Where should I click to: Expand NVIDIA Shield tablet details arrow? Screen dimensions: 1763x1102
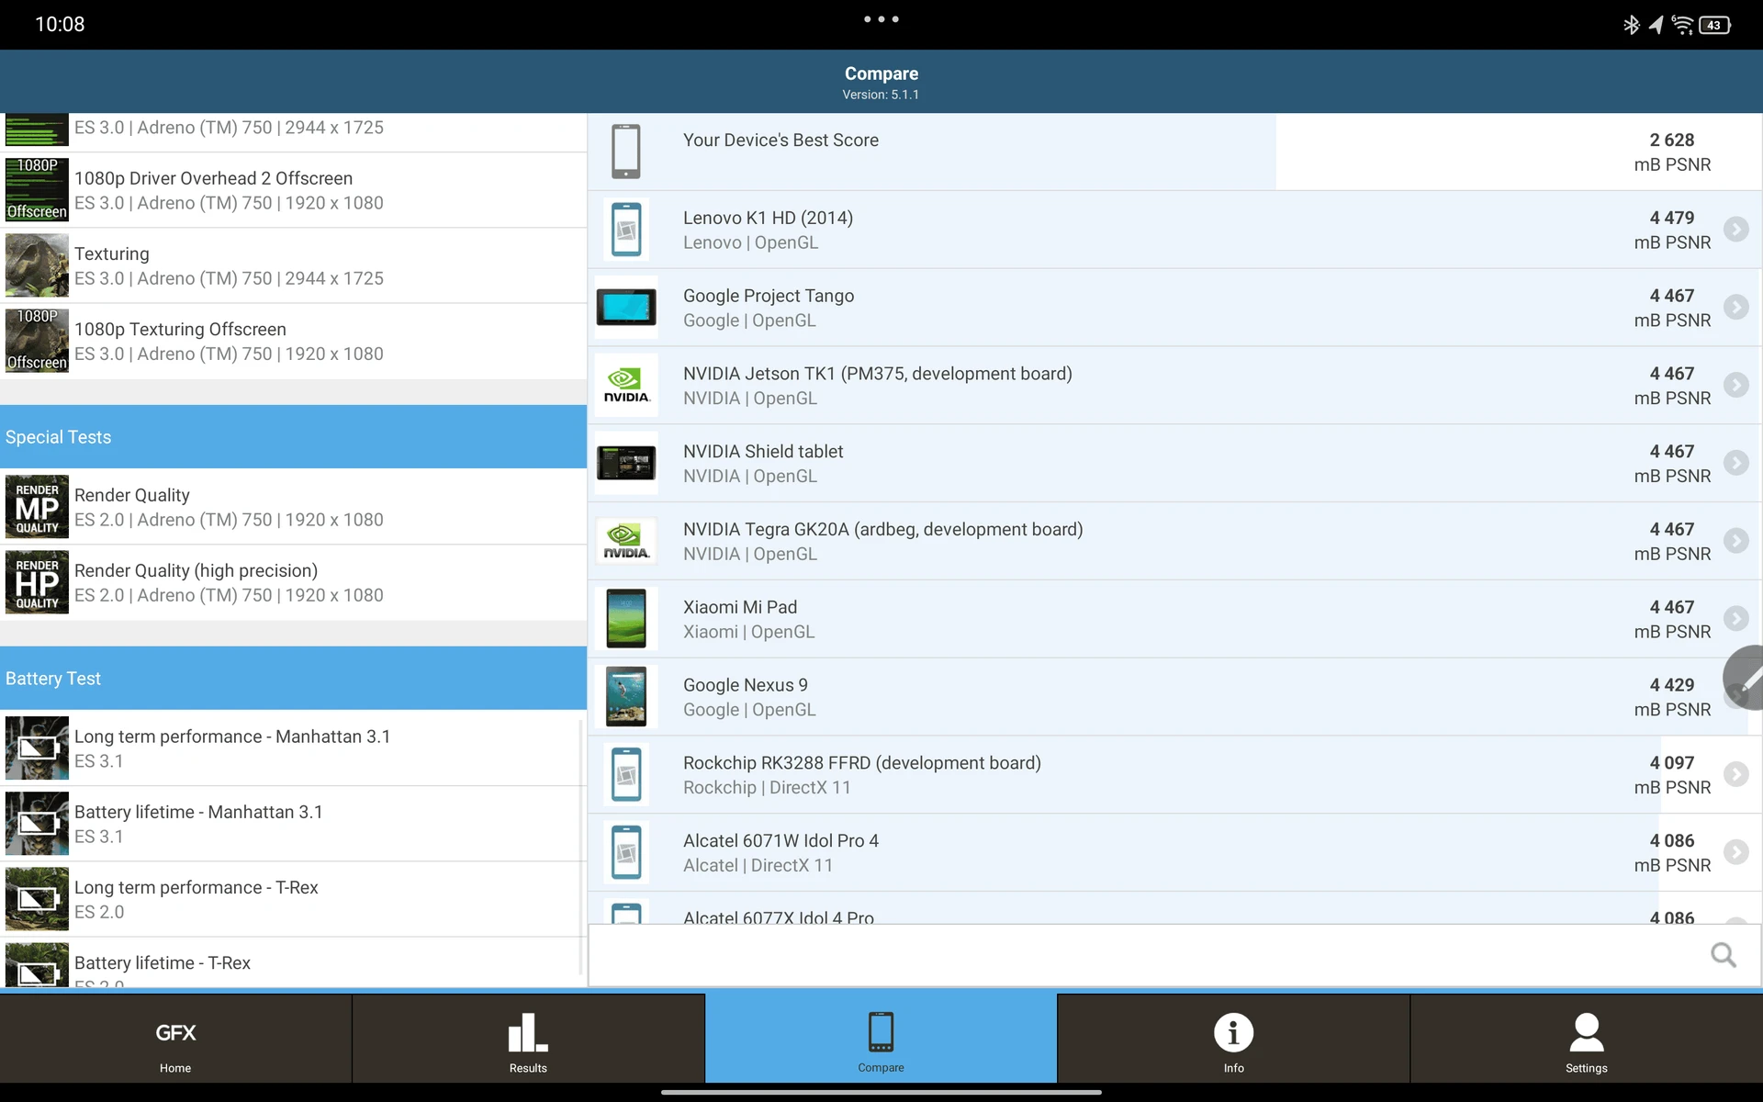coord(1735,462)
